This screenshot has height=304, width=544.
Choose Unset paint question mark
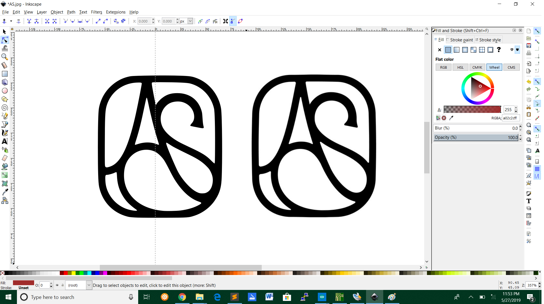[x=499, y=50]
